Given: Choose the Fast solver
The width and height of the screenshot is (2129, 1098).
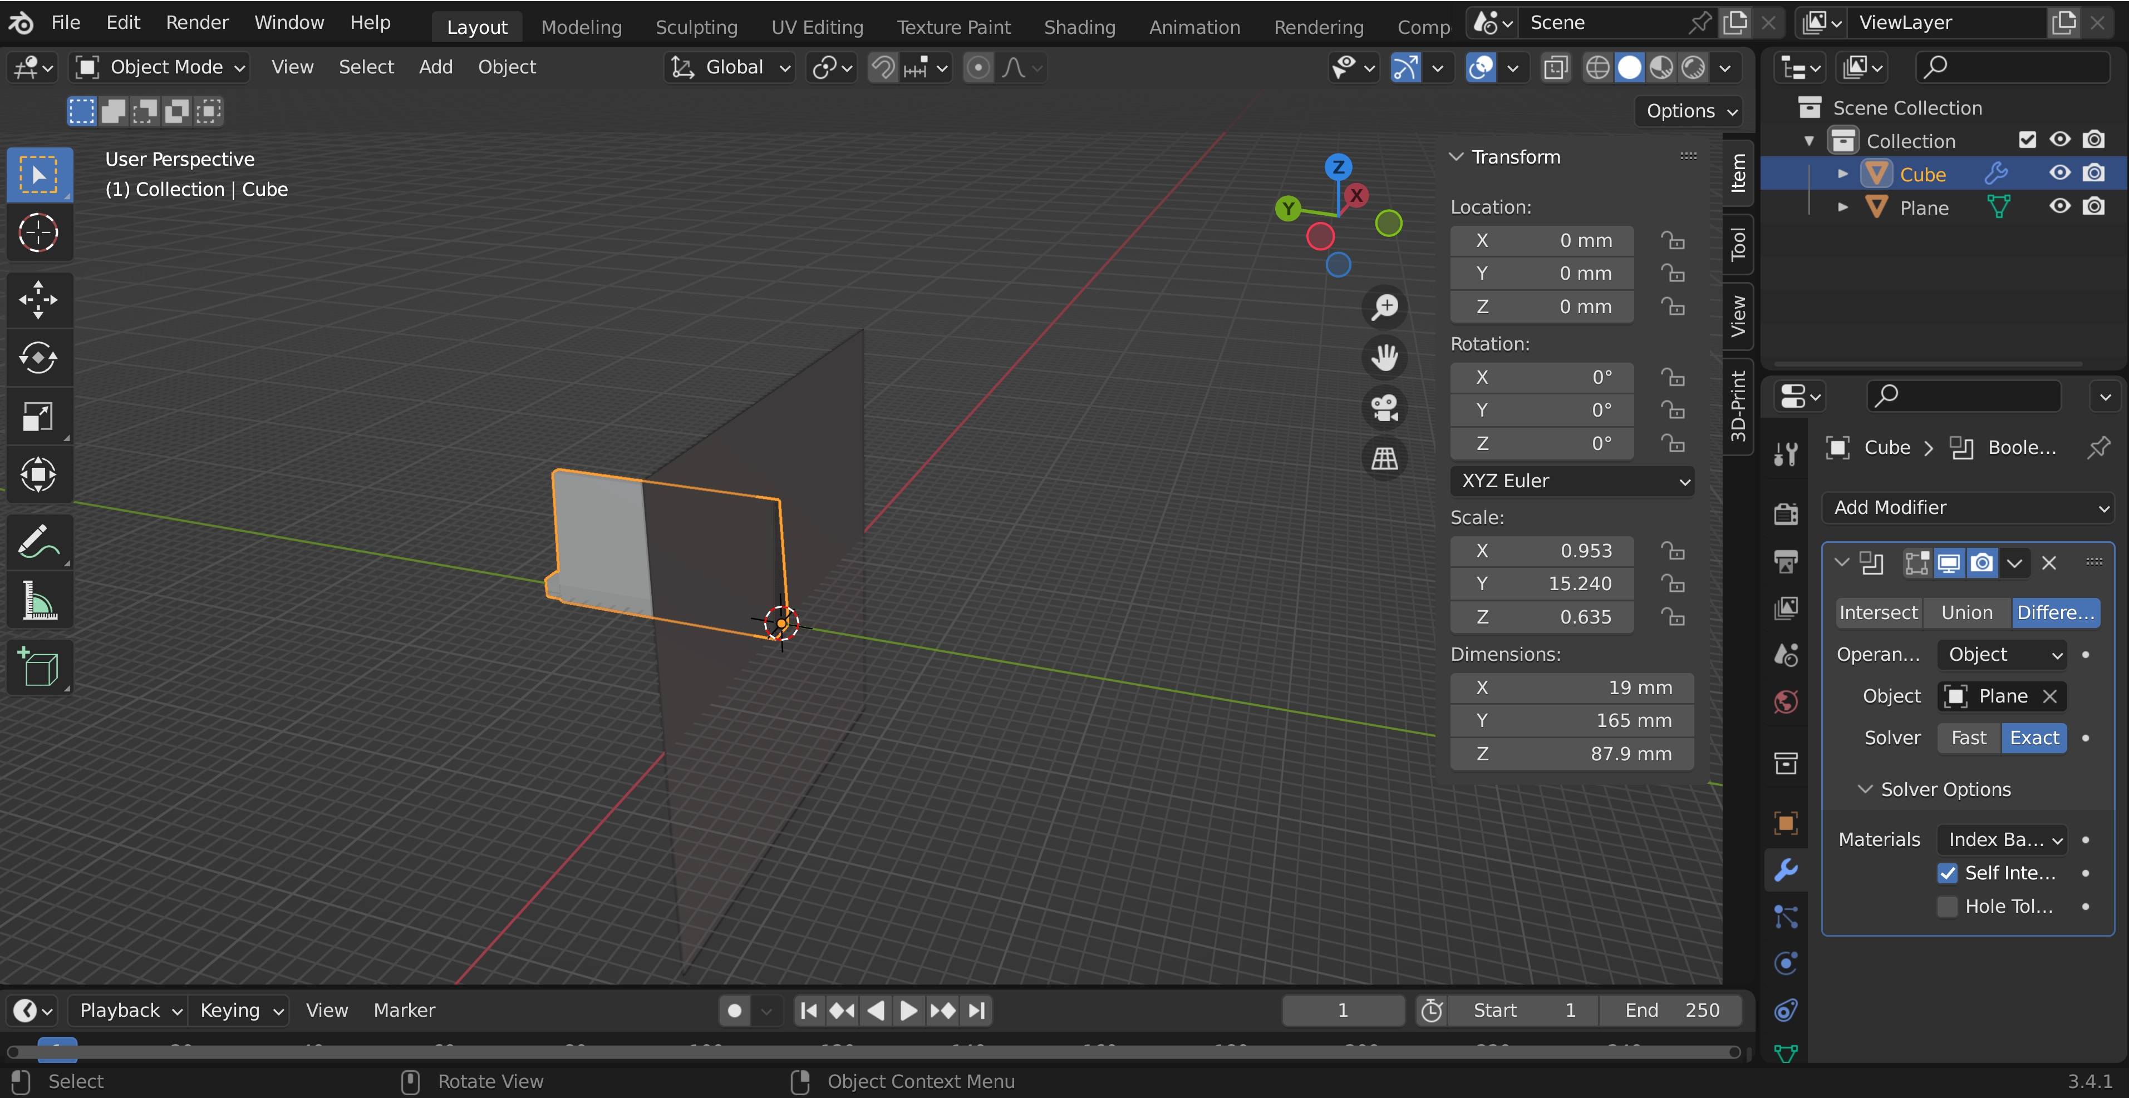Looking at the screenshot, I should click(x=1969, y=739).
